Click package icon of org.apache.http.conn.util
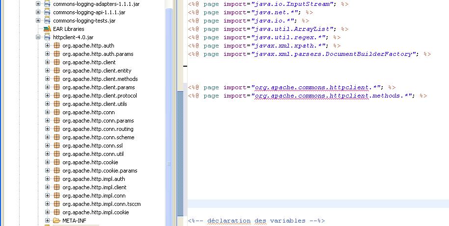Image resolution: width=449 pixels, height=226 pixels. tap(56, 154)
